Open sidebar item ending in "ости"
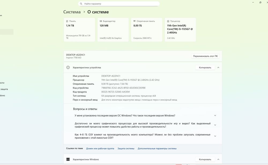 click(x=2, y=83)
